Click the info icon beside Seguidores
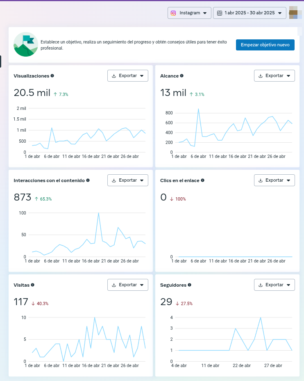 (x=190, y=285)
